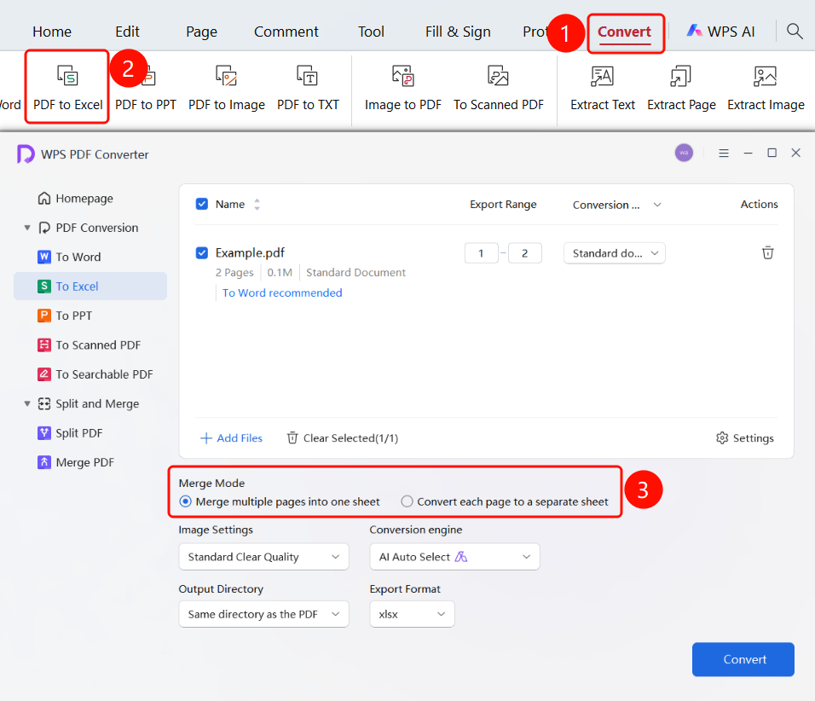The height and width of the screenshot is (701, 815).
Task: Open the Extract Page tool
Action: click(x=681, y=87)
